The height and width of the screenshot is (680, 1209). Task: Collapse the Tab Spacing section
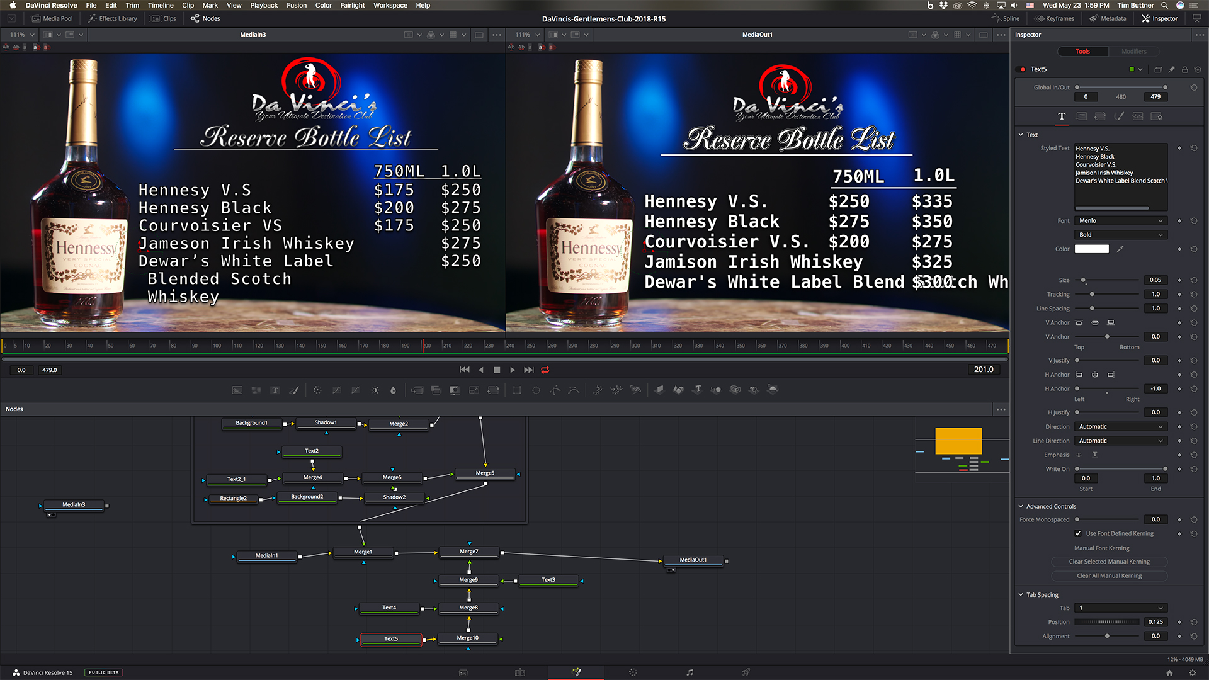click(1021, 594)
